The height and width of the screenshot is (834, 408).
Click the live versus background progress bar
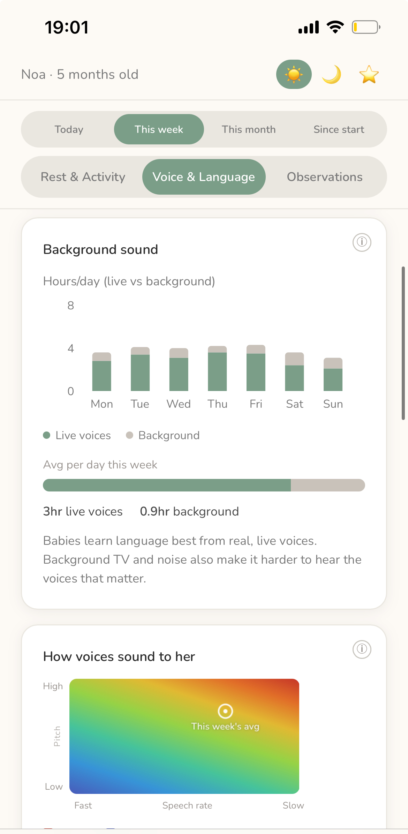click(204, 485)
